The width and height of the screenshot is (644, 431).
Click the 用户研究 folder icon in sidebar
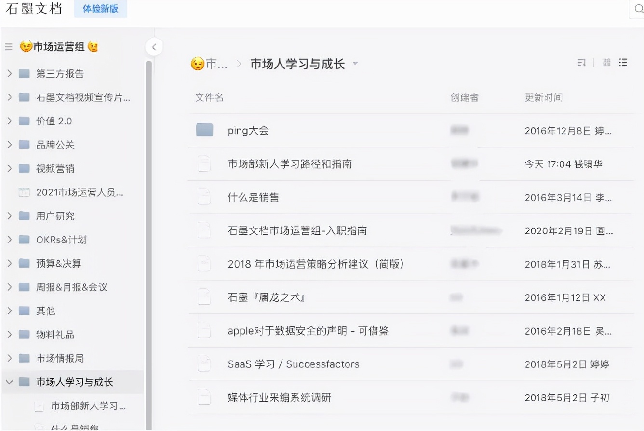pos(24,216)
